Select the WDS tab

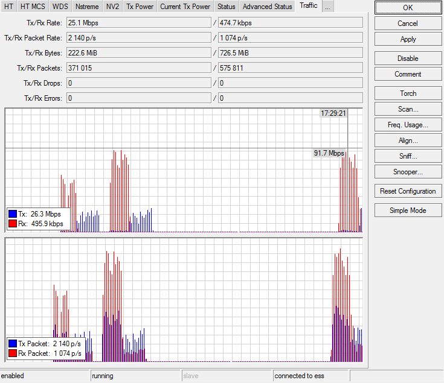click(x=60, y=7)
